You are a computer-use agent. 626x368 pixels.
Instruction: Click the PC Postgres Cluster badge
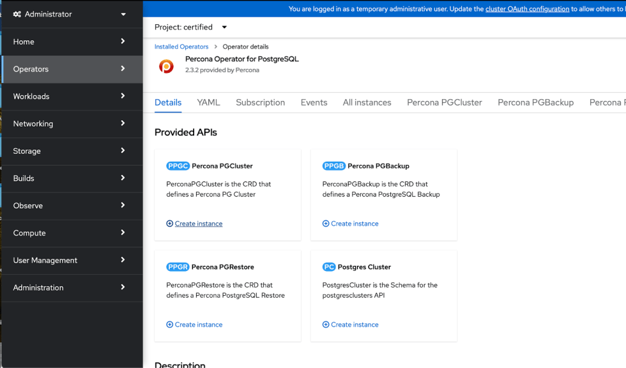coord(329,266)
